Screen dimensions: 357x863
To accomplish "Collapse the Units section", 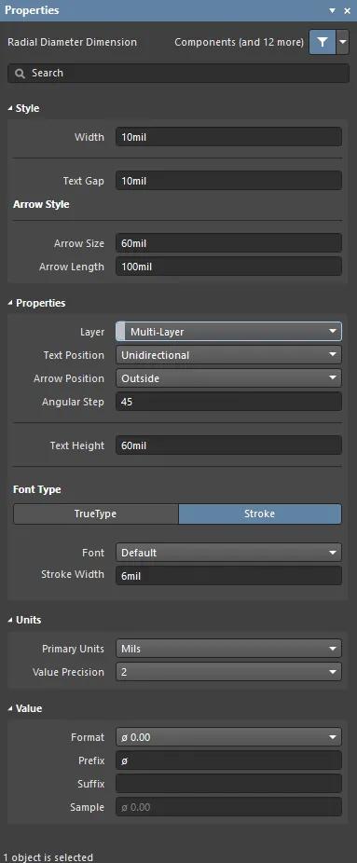I will point(10,621).
